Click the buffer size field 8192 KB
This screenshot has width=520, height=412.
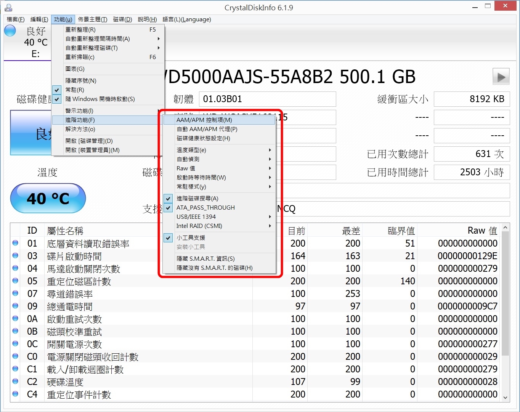pos(472,99)
